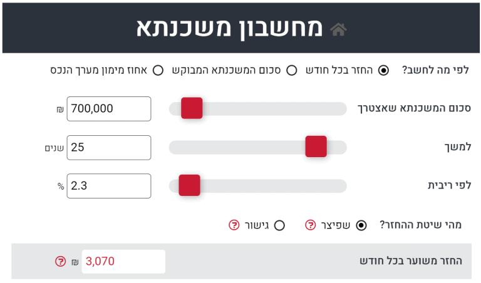Click the מהי שיטת ההחזר question label
The height and width of the screenshot is (283, 481).
tap(421, 225)
